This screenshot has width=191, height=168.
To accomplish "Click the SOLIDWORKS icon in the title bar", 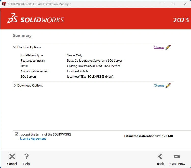I will pyautogui.click(x=4, y=4).
